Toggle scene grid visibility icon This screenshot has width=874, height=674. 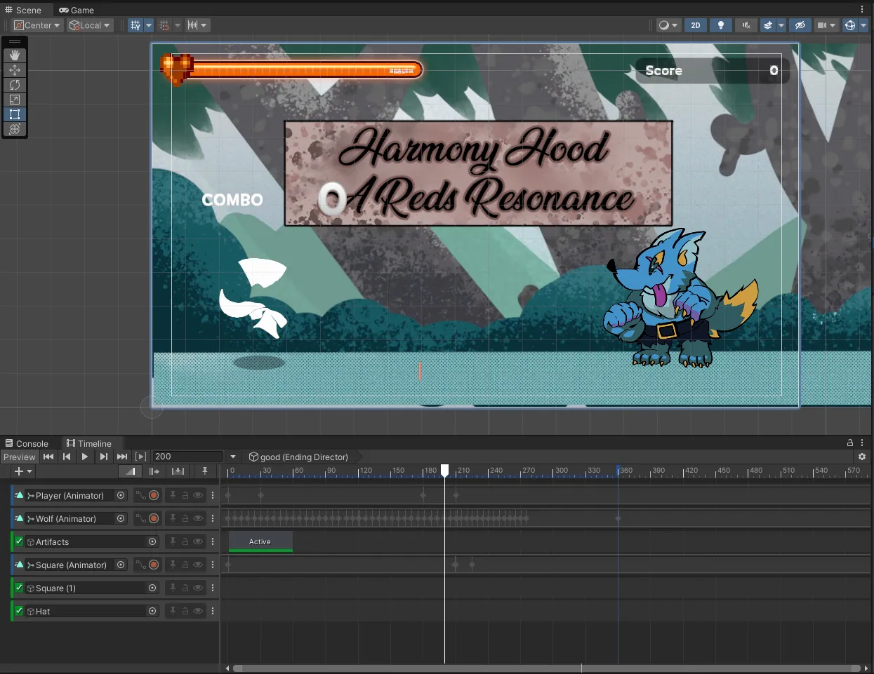coord(135,25)
